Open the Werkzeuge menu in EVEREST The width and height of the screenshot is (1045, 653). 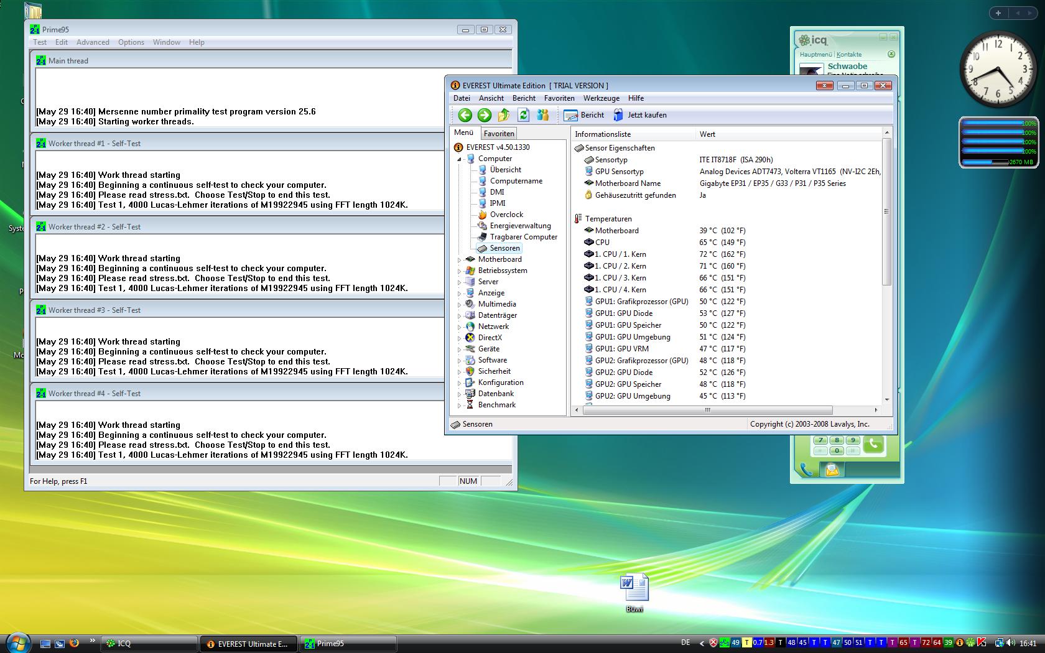pyautogui.click(x=601, y=98)
